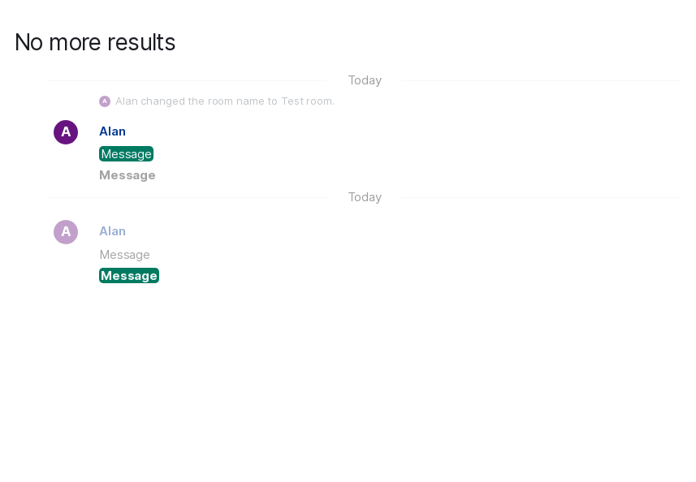Viewport: 696px width, 482px height.
Task: Click the word 'Alan' in the room notice
Action: 126,101
